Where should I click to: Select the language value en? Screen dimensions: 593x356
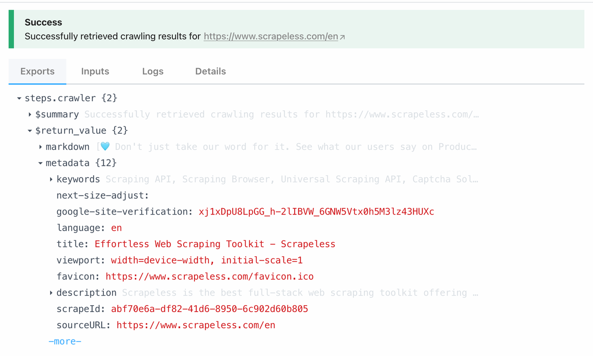pos(116,228)
